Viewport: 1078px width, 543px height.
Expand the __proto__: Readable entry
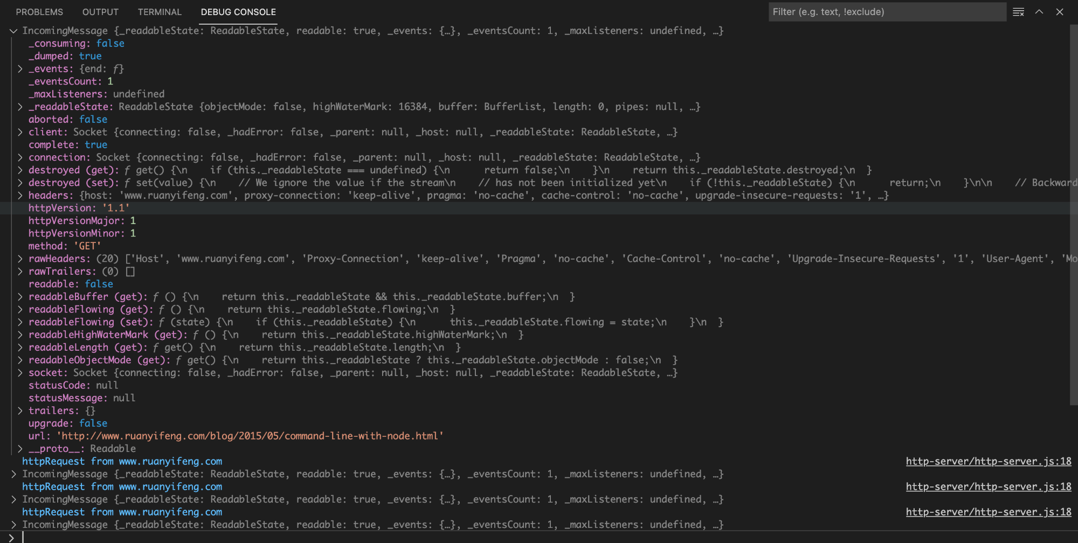[x=20, y=449]
